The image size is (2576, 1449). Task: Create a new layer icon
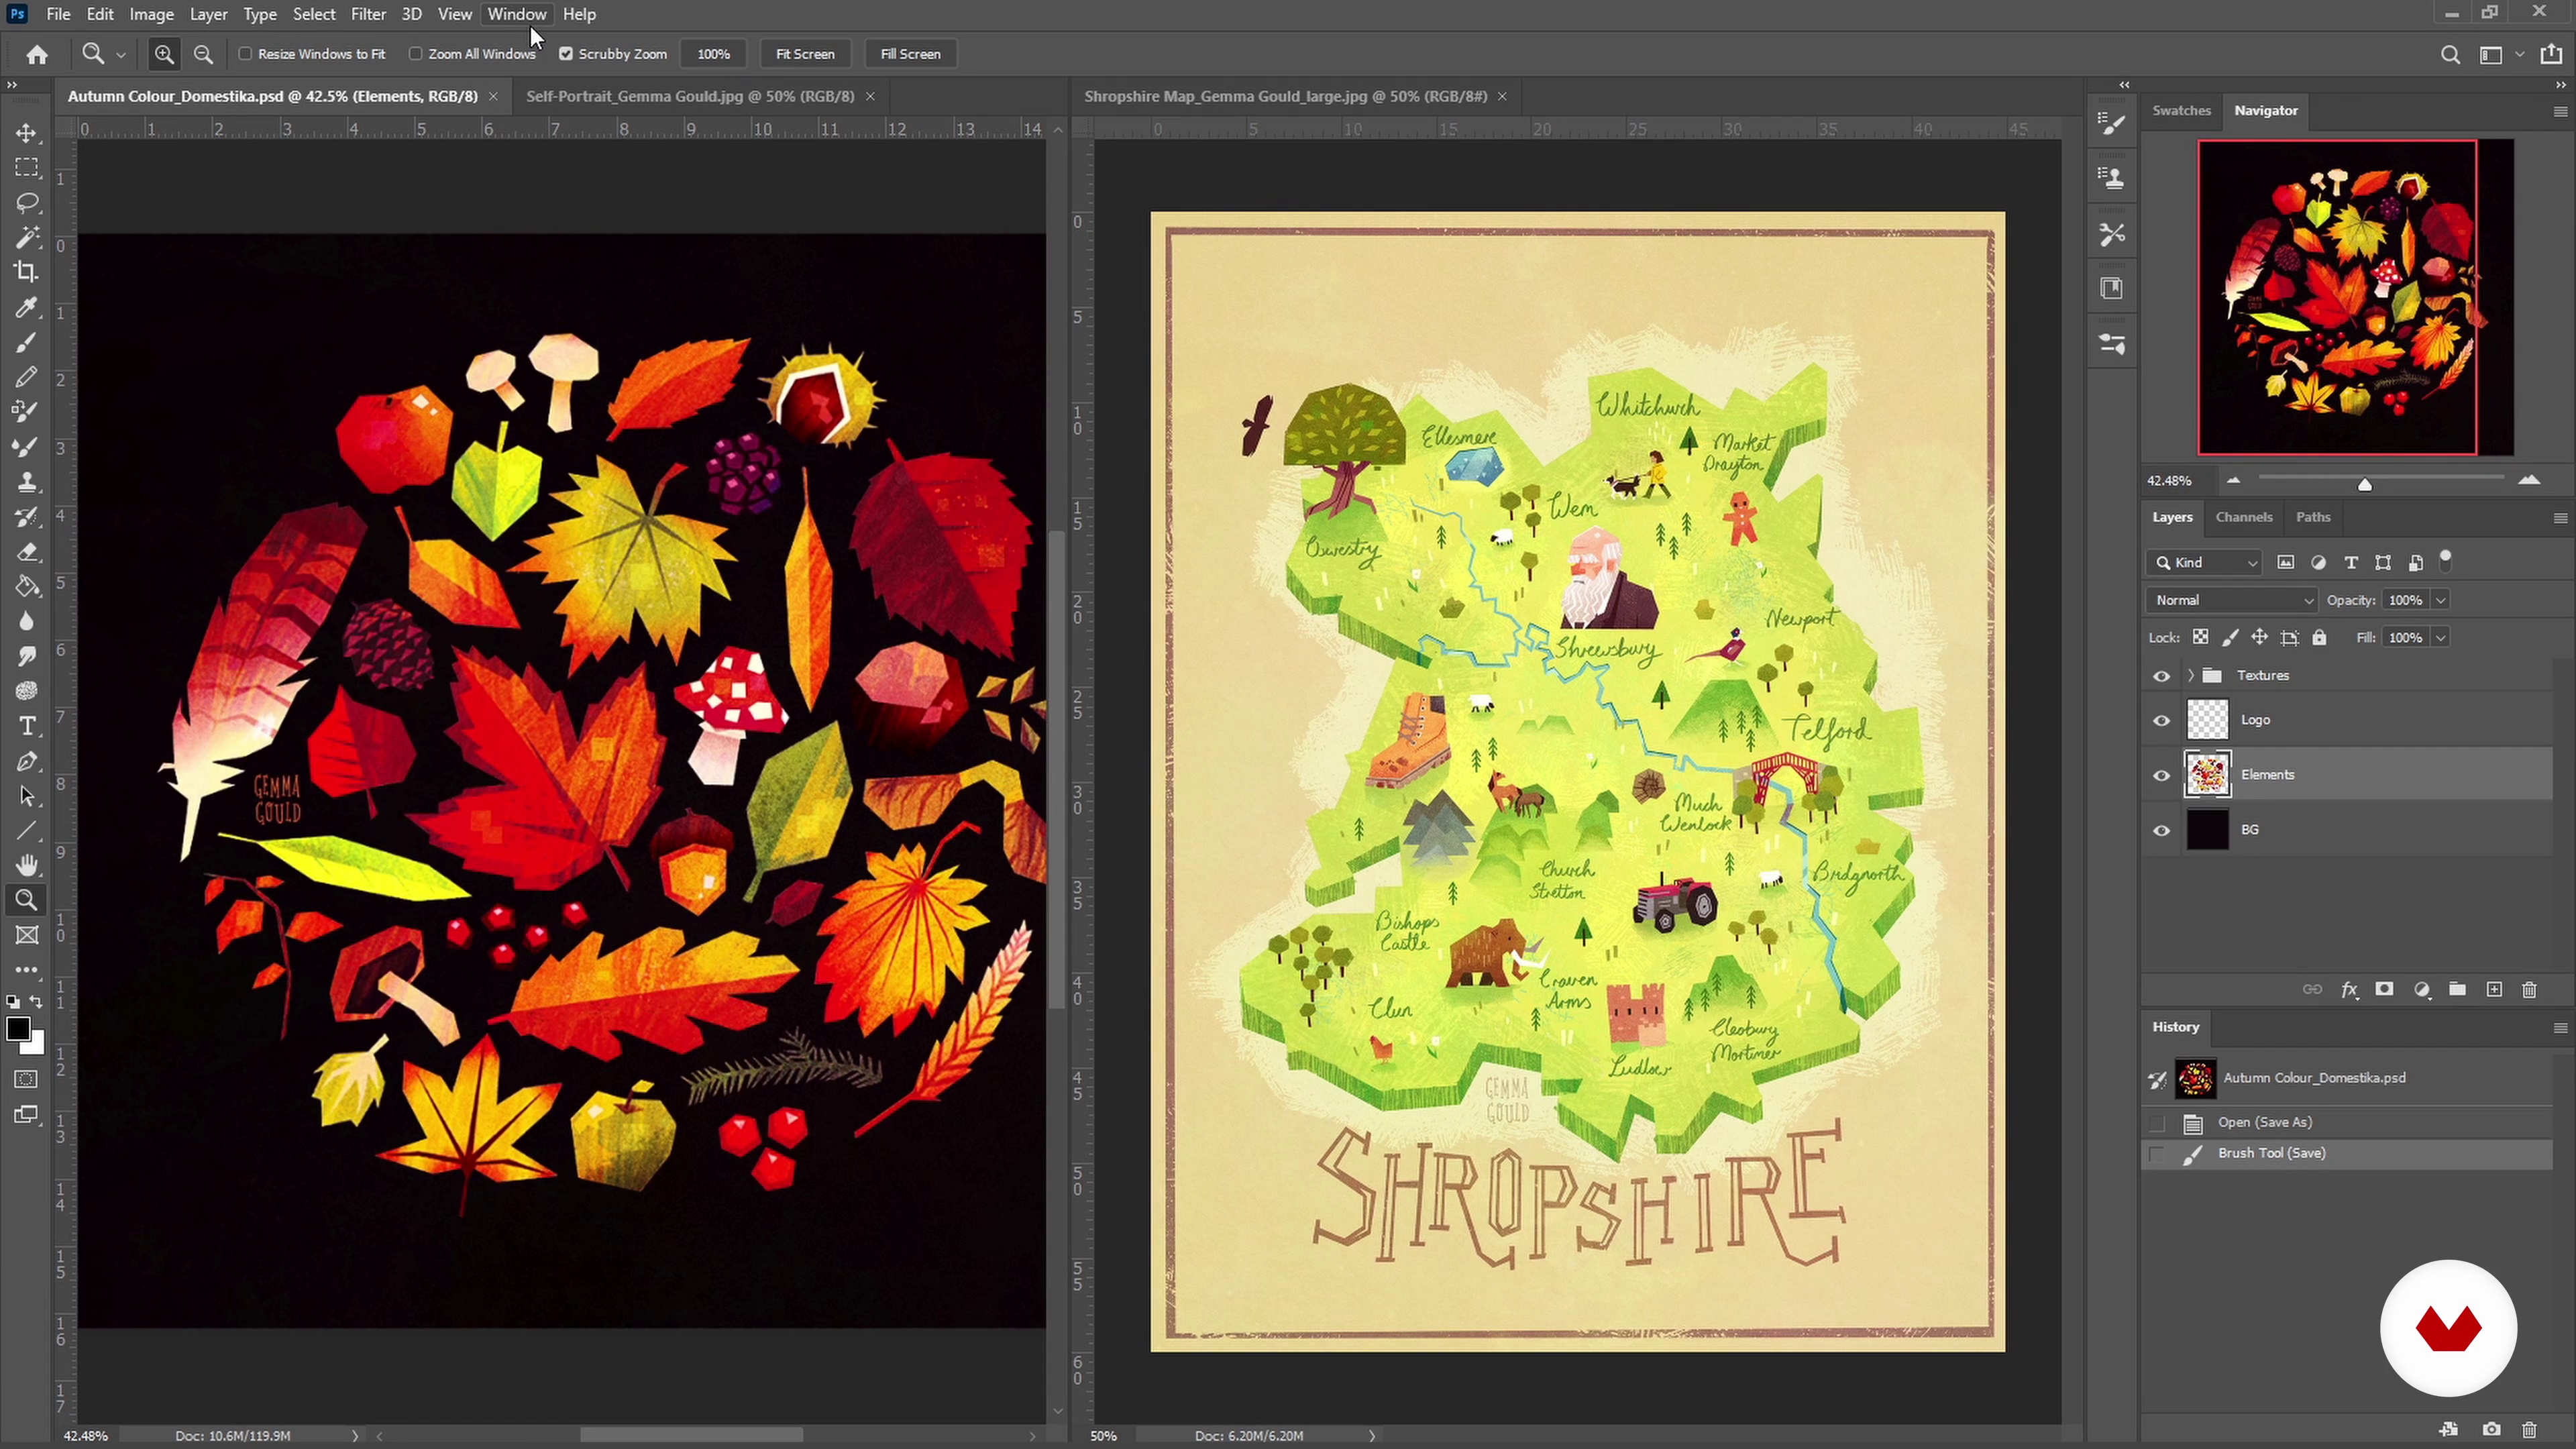(2494, 990)
